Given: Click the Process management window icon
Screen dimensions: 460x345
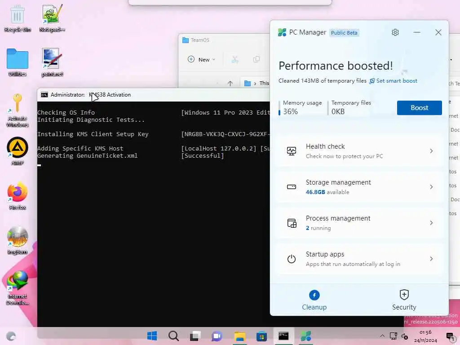Looking at the screenshot, I should [x=292, y=223].
